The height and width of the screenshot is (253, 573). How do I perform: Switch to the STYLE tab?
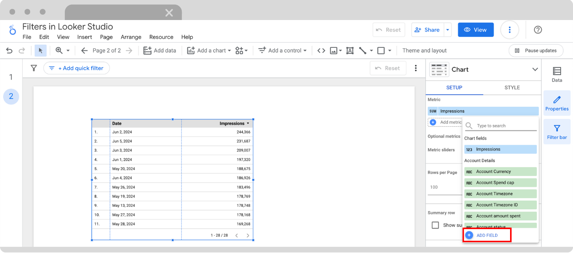512,87
